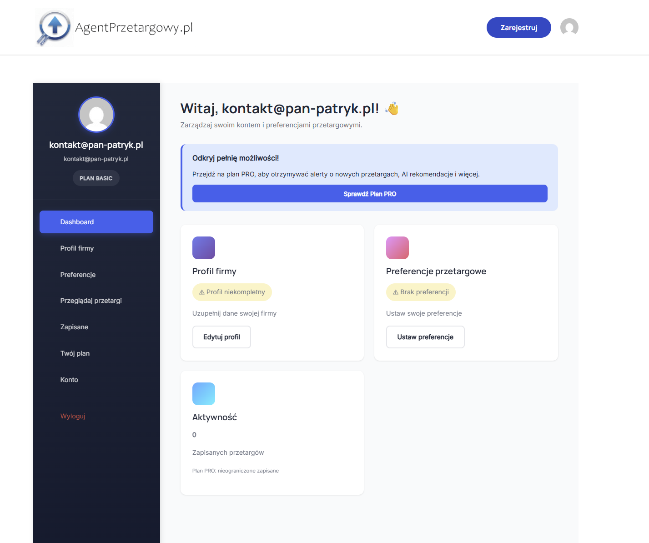The height and width of the screenshot is (543, 649).
Task: Click the sidebar profile avatar picture
Action: point(96,115)
